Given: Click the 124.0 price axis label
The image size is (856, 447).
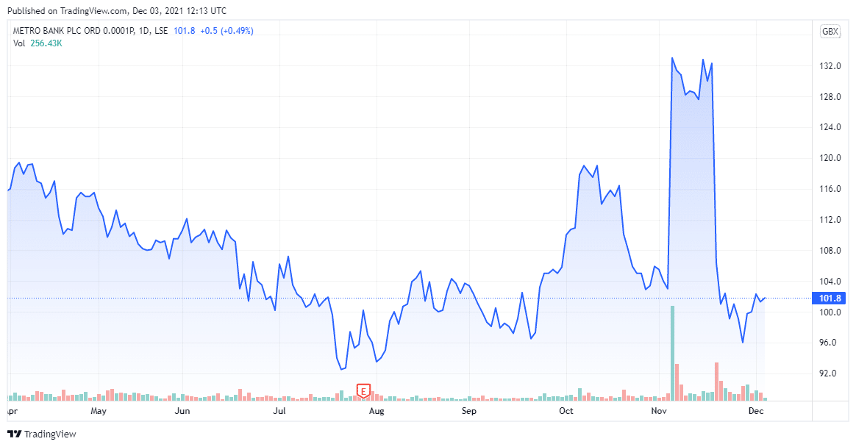Looking at the screenshot, I should tap(830, 127).
